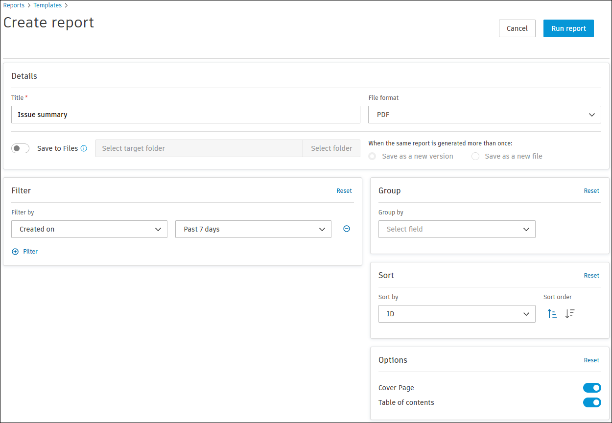
Task: Click the Cancel button
Action: (x=517, y=28)
